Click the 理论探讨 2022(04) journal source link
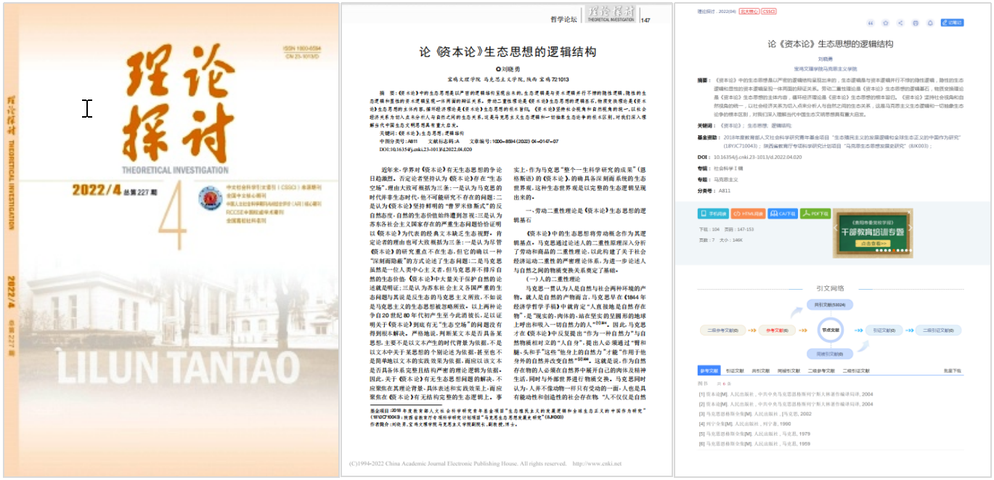 (717, 12)
